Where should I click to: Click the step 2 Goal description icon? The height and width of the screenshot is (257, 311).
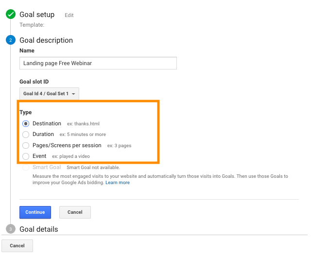pyautogui.click(x=11, y=40)
